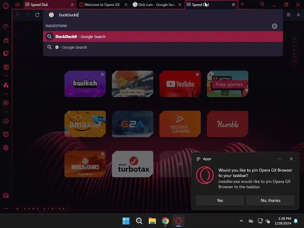
Task: Switch to first Speed Dial tab
Action: click(47, 4)
